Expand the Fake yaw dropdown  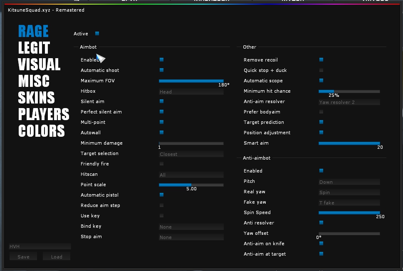[349, 203]
